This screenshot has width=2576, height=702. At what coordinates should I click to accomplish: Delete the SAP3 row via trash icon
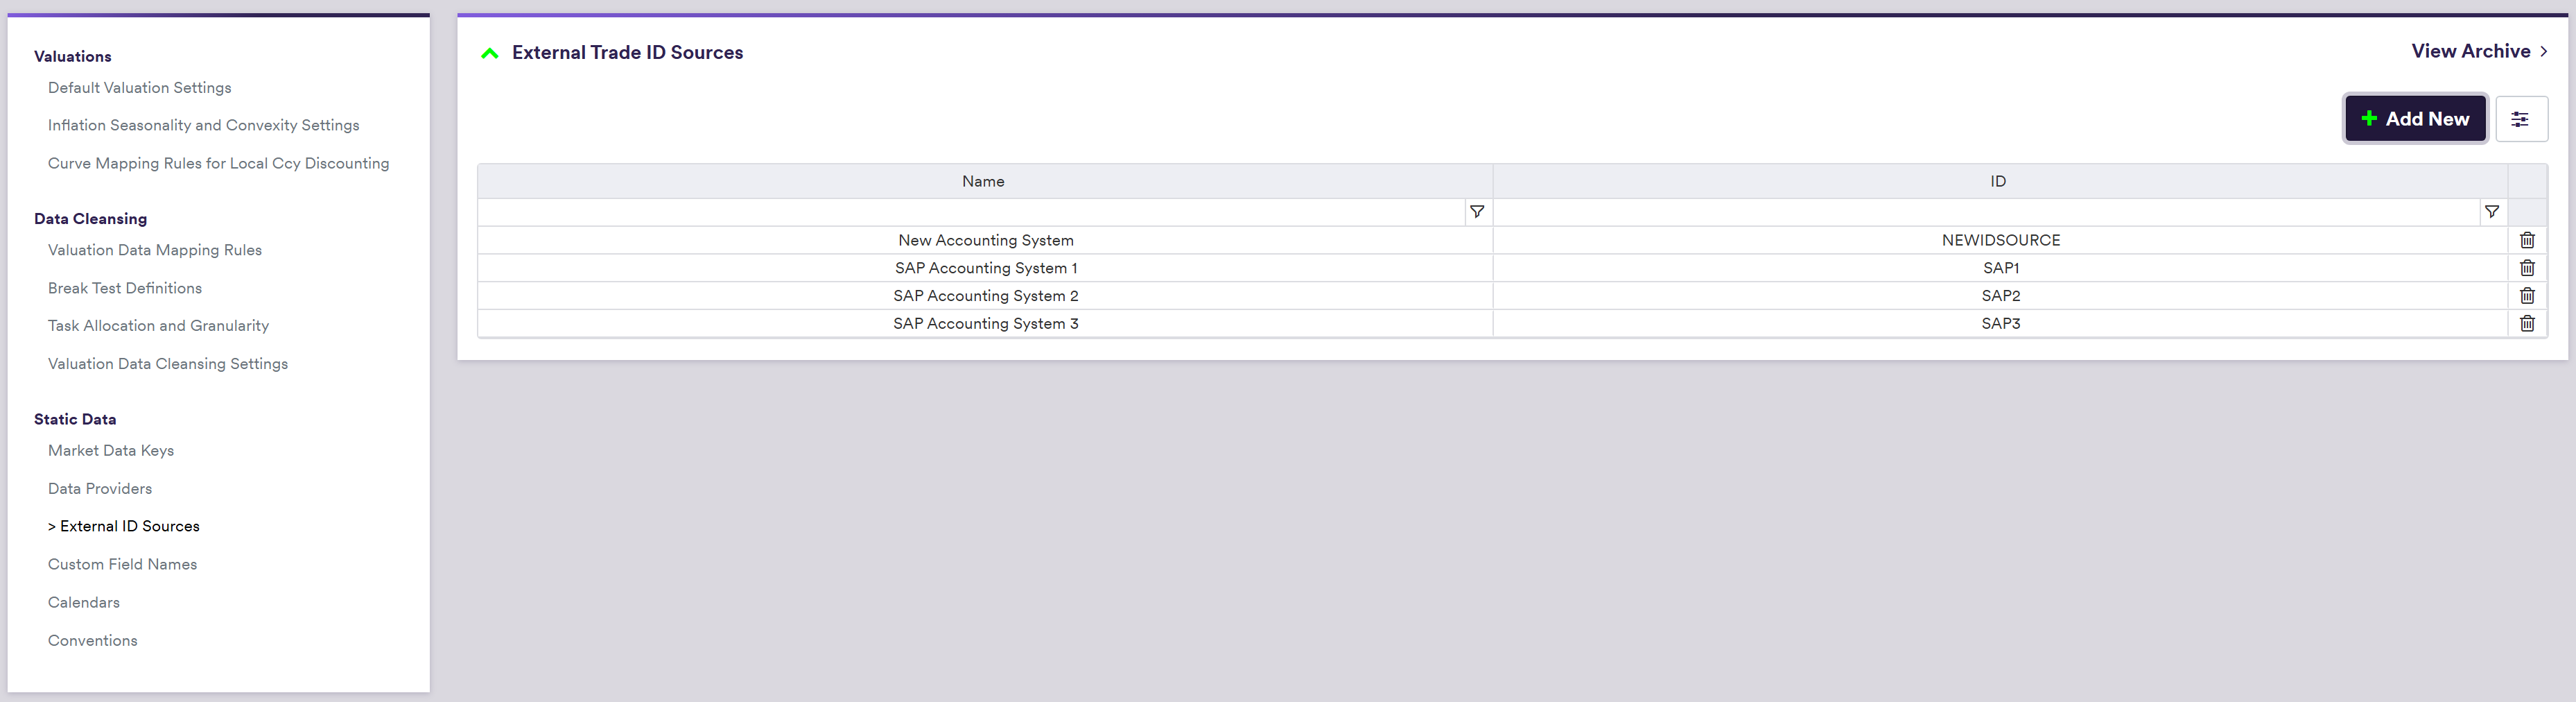[2526, 324]
